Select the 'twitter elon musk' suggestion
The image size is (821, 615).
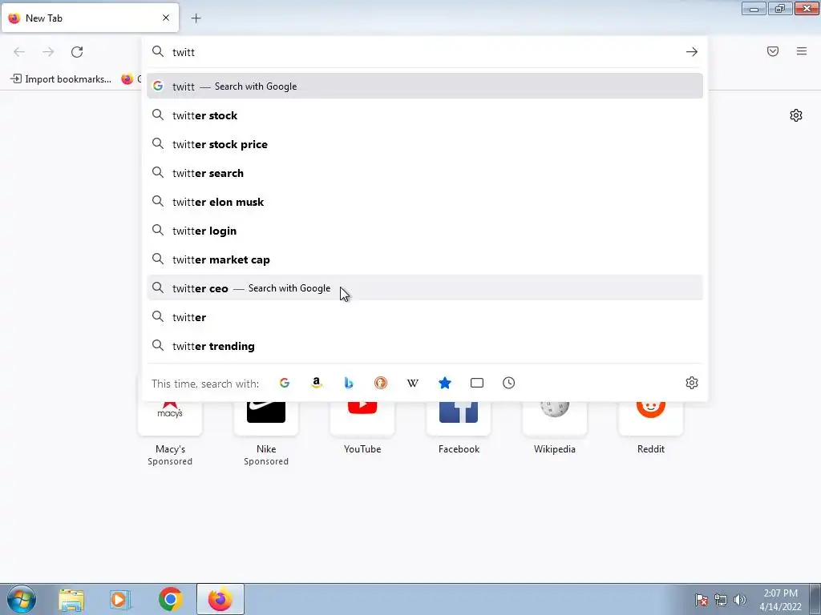(425, 201)
